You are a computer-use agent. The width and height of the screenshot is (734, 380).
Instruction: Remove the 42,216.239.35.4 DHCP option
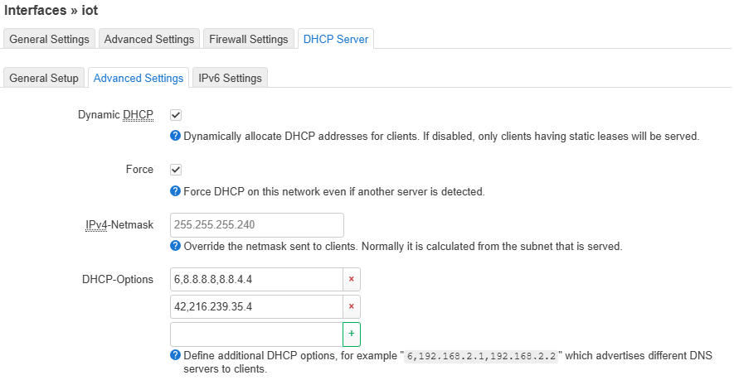tap(352, 306)
